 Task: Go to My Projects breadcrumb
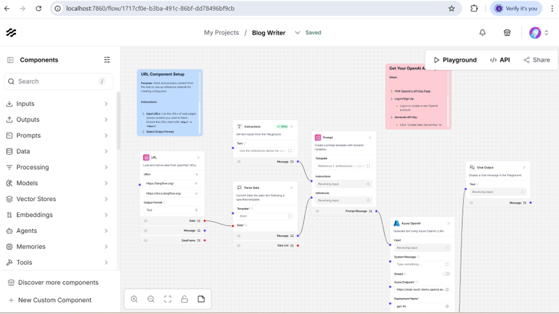pos(222,32)
